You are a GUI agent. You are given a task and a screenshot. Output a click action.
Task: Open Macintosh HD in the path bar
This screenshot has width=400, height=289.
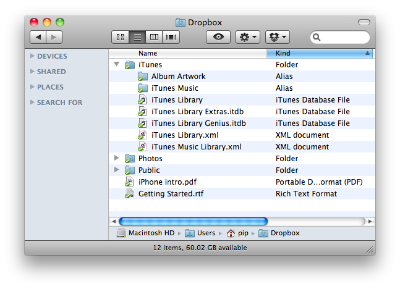tap(146, 233)
